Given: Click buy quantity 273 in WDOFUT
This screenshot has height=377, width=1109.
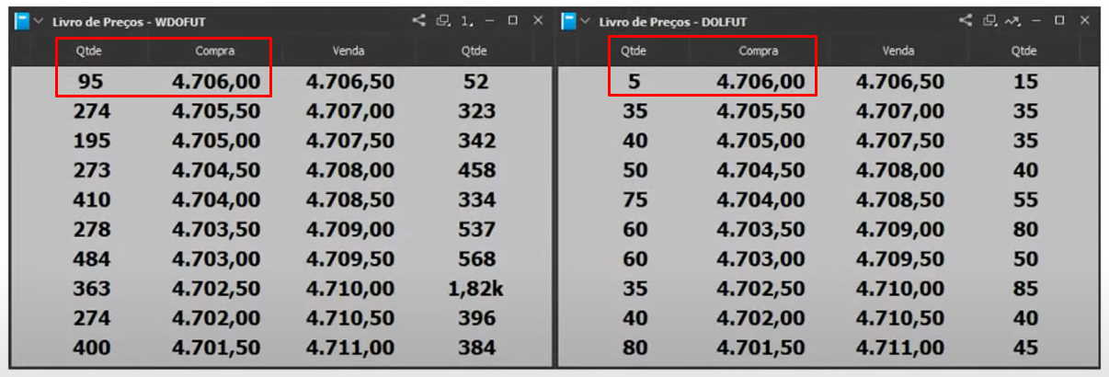Looking at the screenshot, I should click(91, 170).
